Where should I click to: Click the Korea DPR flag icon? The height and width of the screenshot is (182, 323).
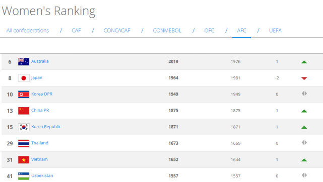(24, 95)
